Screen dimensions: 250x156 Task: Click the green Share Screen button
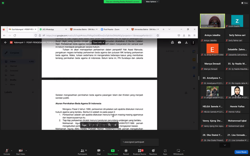[112, 152]
